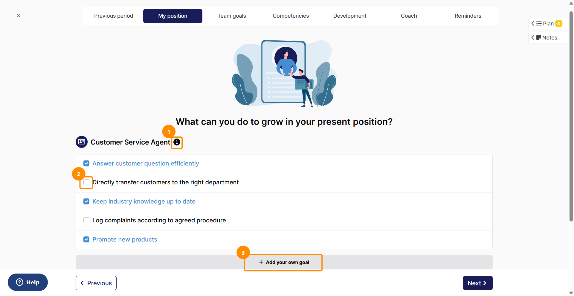Screen dimensions: 574x296
Task: Click the Plan list icon
Action: tap(539, 23)
